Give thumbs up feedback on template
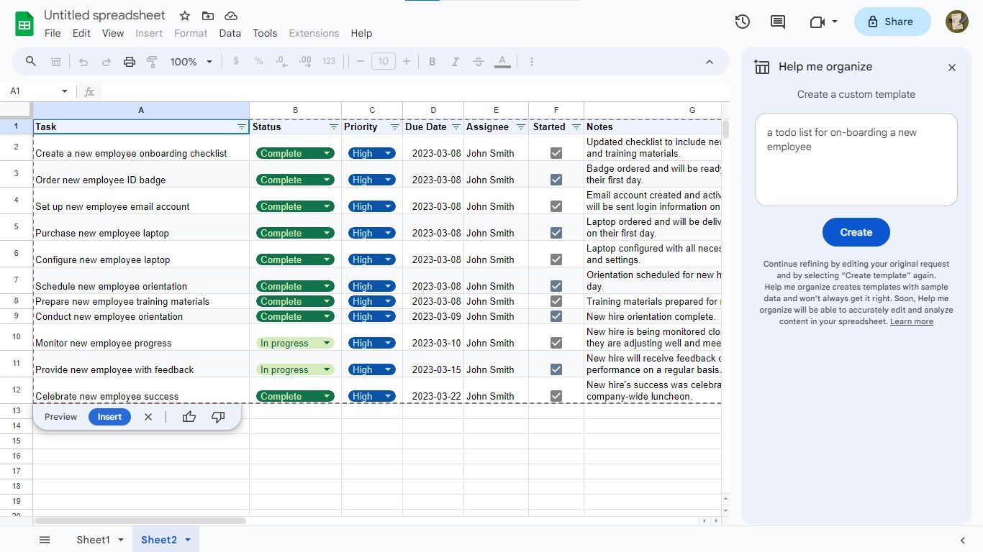This screenshot has height=552, width=983. [189, 417]
